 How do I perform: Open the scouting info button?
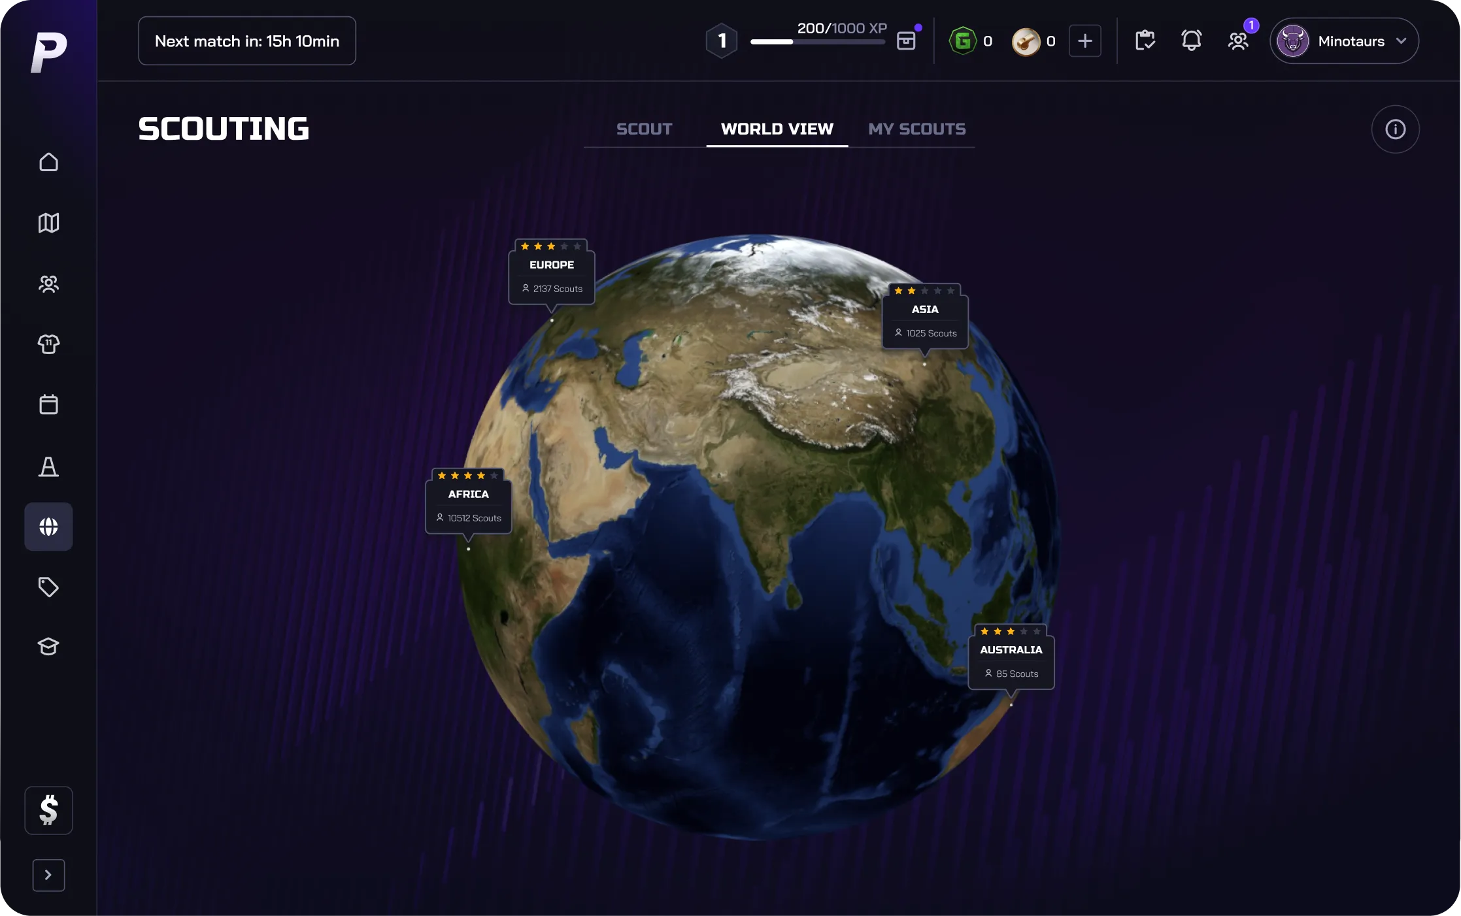(x=1395, y=129)
